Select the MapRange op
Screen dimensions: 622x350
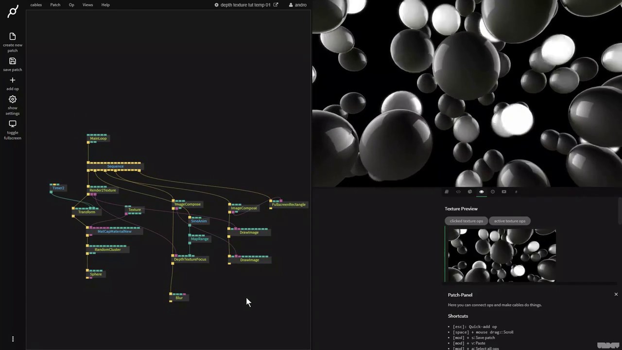click(200, 239)
